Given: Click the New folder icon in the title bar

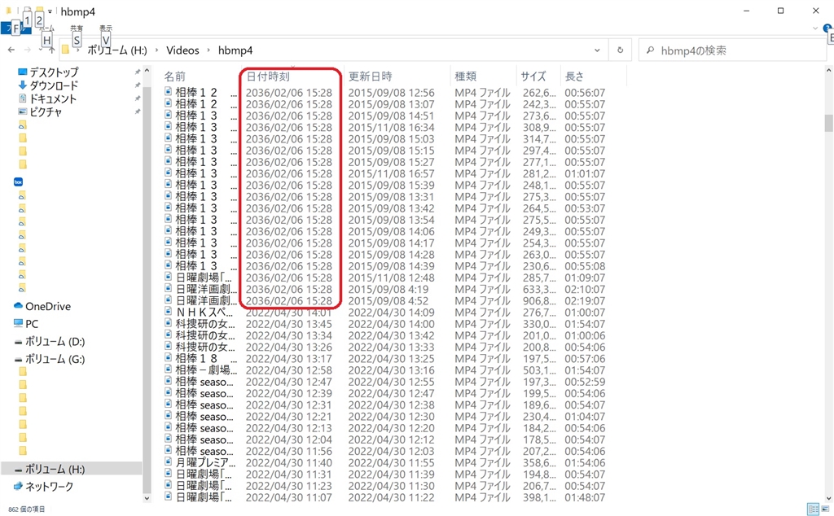Looking at the screenshot, I should click(x=39, y=10).
